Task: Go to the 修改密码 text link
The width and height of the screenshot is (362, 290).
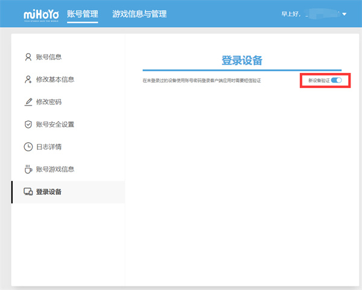Action: [x=49, y=102]
